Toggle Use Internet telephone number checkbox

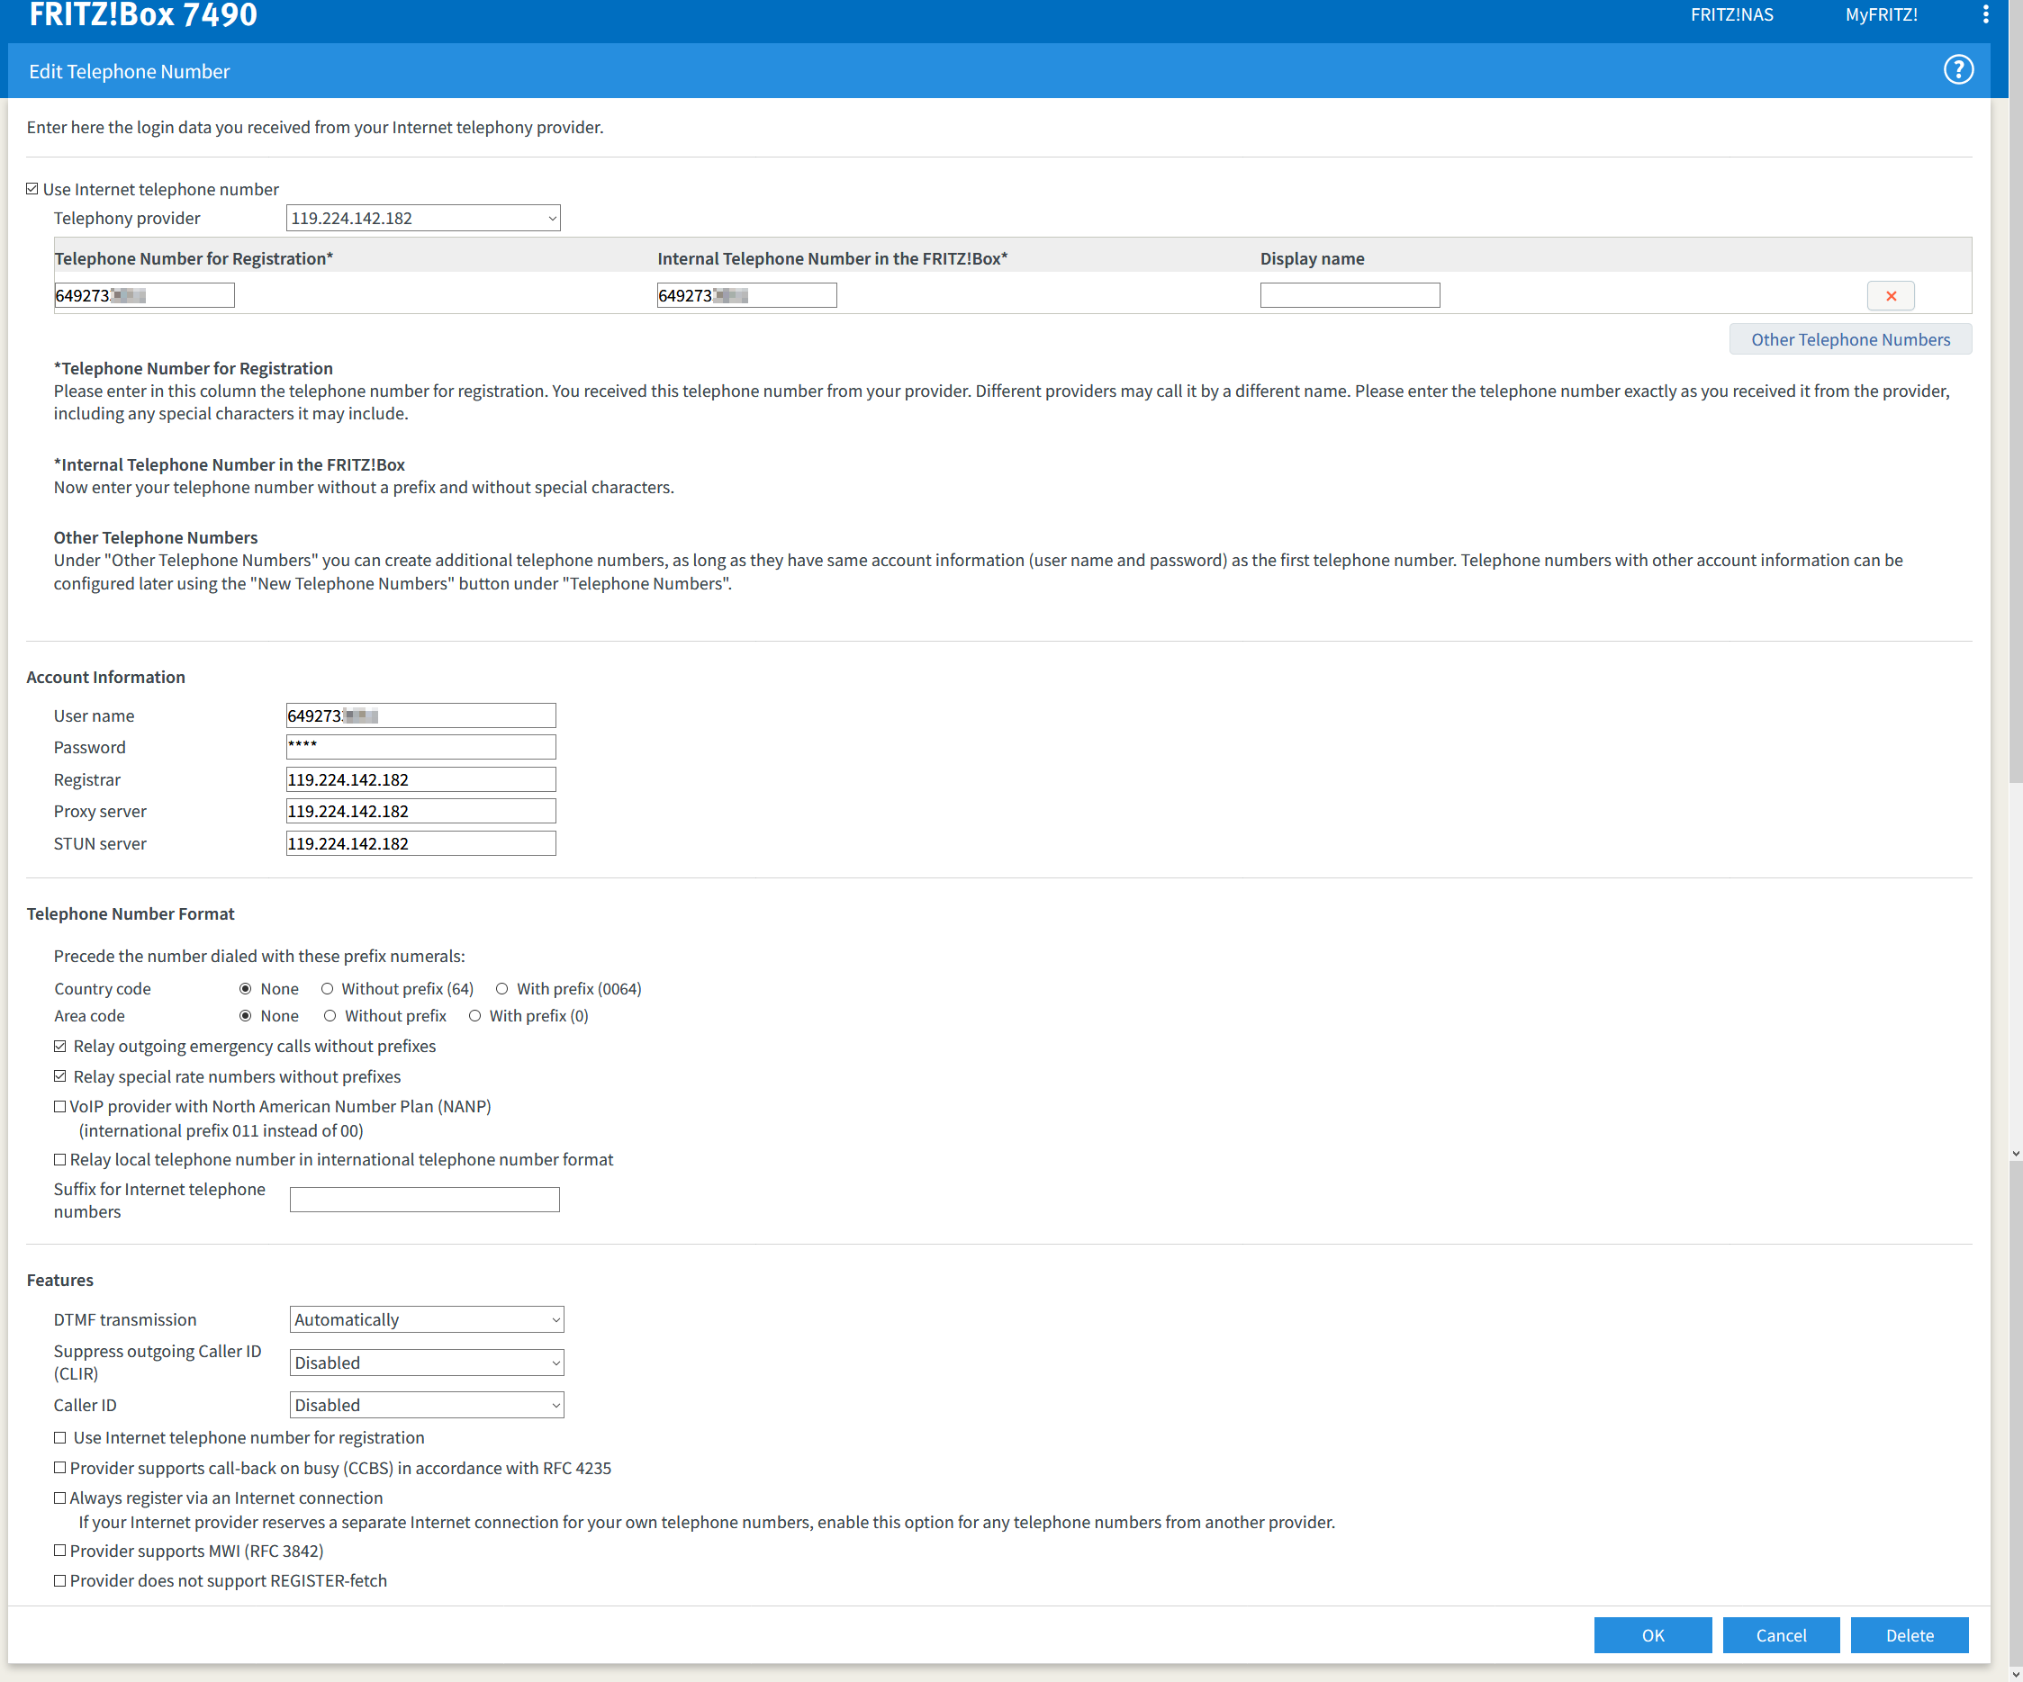(x=32, y=189)
